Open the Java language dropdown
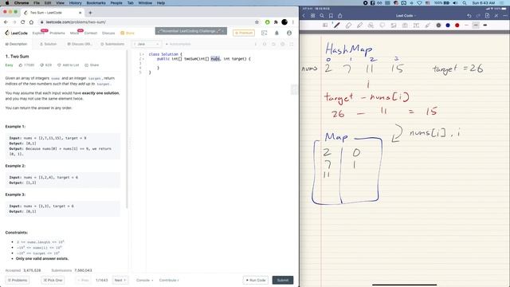 click(x=147, y=44)
